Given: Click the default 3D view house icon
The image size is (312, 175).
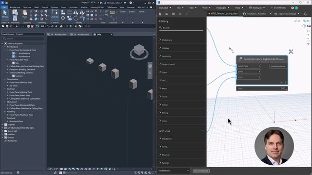Looking at the screenshot, I should [x=61, y=26].
